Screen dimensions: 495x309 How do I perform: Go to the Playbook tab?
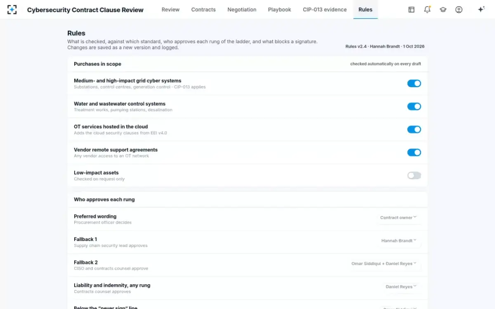tap(280, 9)
